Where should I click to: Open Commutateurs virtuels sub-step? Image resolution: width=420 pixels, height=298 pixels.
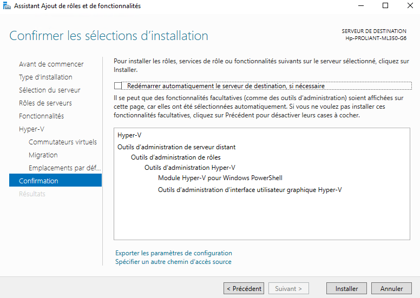63,142
